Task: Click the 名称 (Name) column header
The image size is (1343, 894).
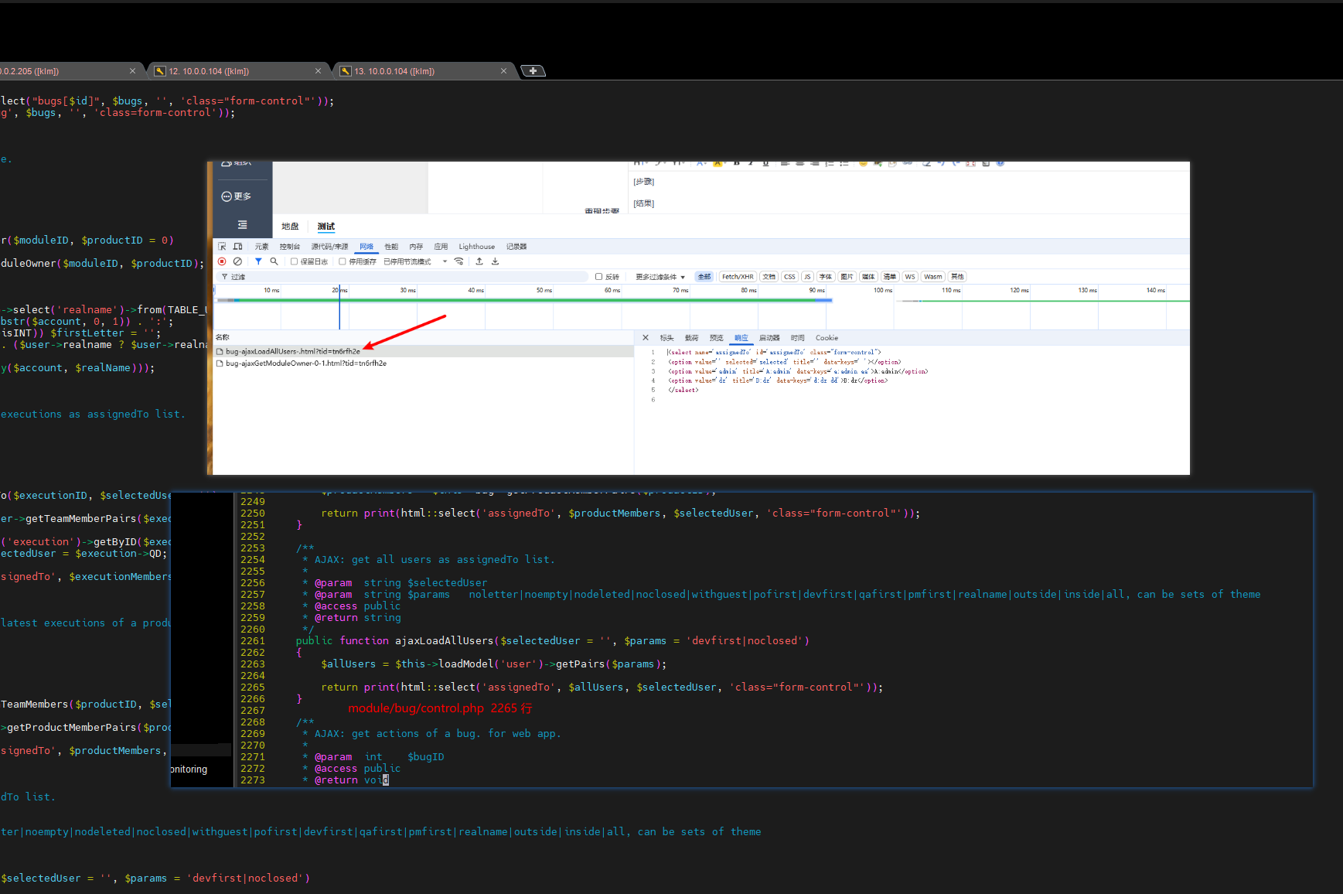Action: click(x=223, y=337)
